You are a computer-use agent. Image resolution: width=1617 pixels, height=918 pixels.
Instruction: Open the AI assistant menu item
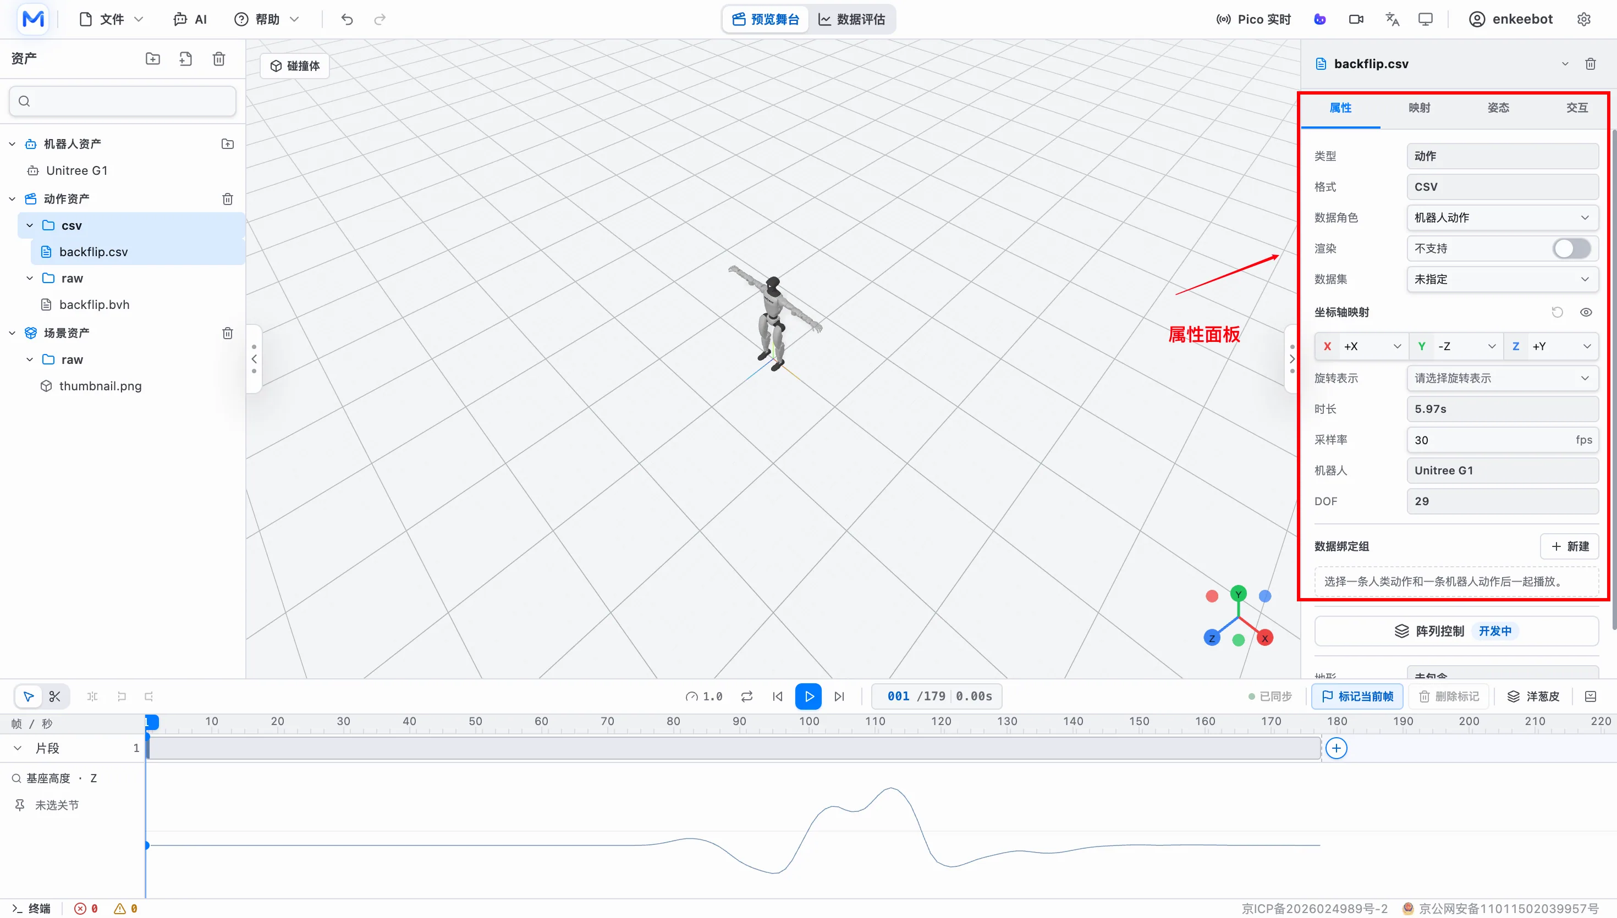[190, 19]
